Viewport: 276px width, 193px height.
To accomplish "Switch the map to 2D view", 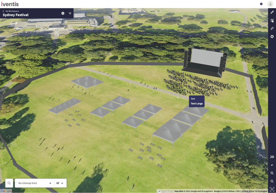I will pos(272,157).
